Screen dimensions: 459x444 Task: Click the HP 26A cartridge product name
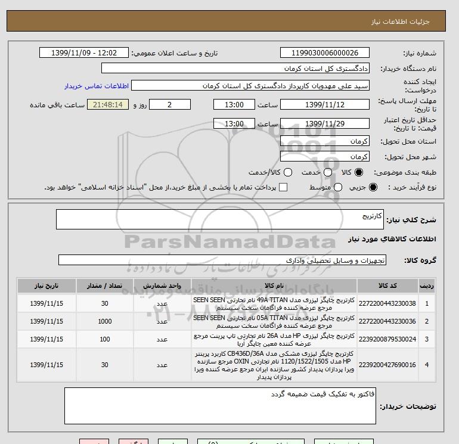274,340
